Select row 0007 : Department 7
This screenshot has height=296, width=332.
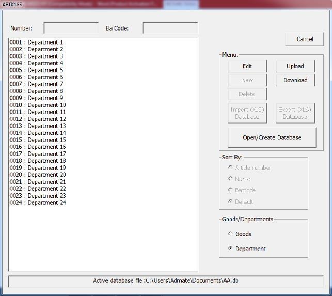coord(103,84)
